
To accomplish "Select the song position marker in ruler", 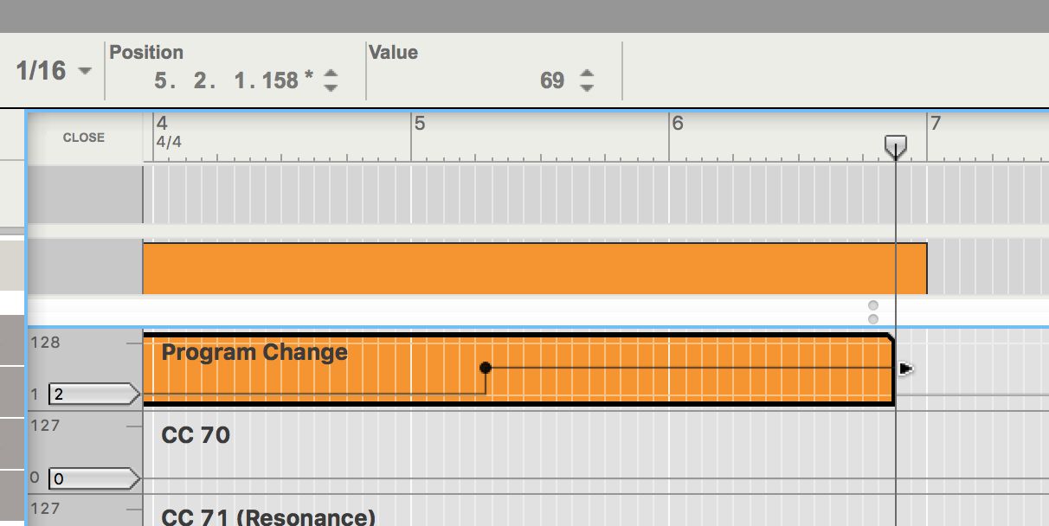I will (895, 147).
